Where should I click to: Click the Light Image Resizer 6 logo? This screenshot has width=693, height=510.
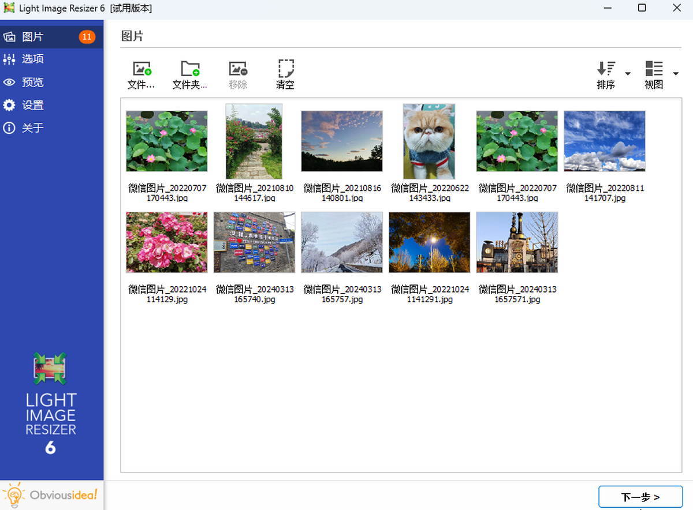click(51, 403)
